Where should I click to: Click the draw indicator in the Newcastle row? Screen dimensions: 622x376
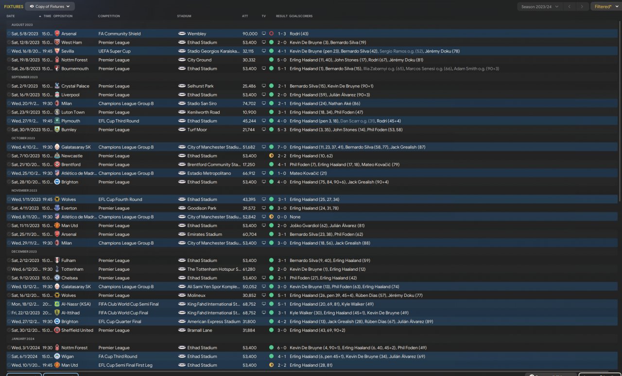click(271, 156)
